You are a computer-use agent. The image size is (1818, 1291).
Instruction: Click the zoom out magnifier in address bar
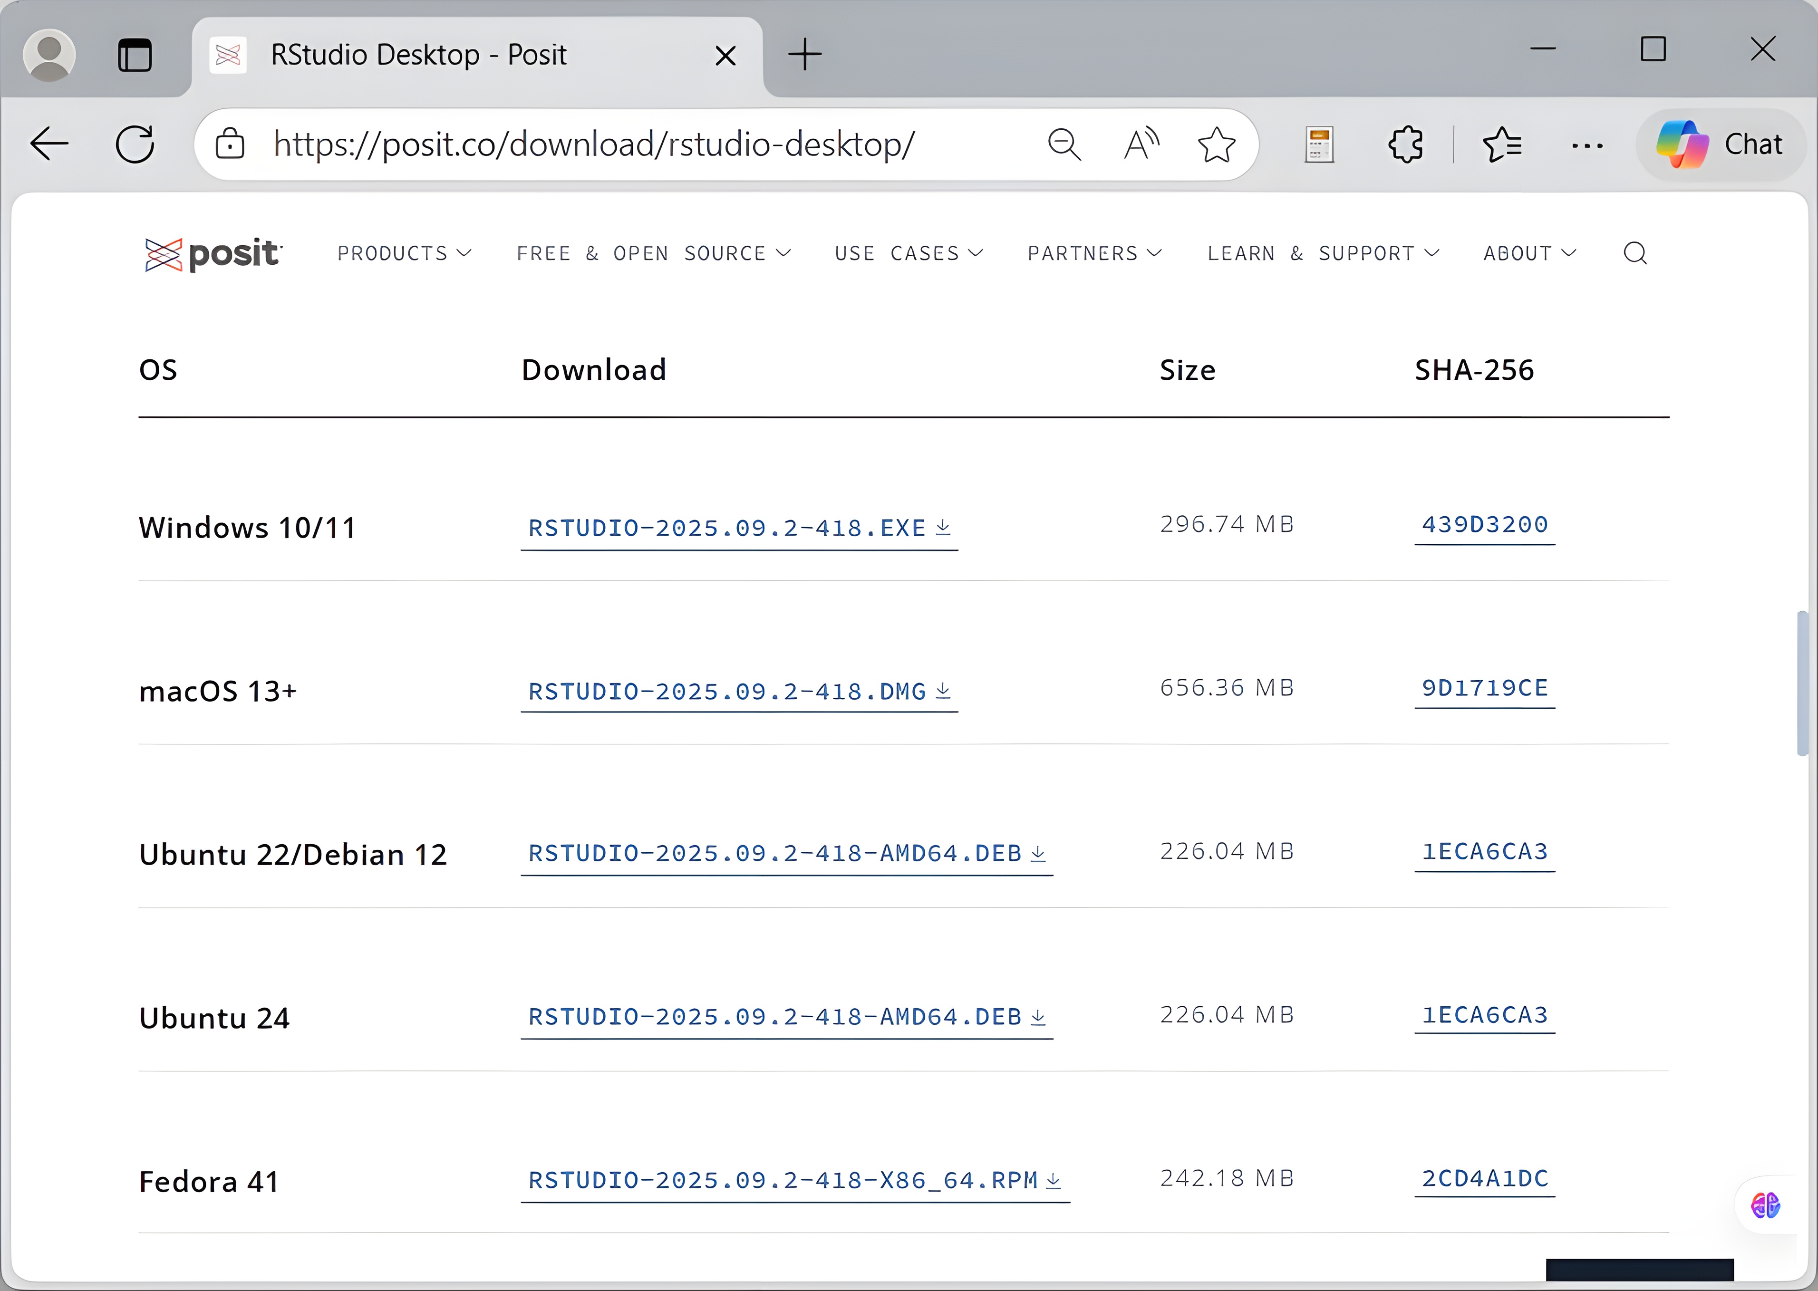click(1064, 145)
